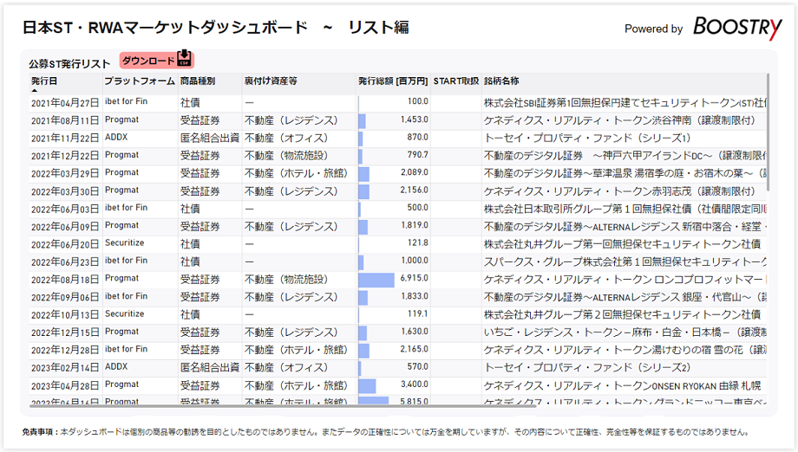Select date cell 2023年04月28日
This screenshot has width=798, height=452.
point(65,386)
